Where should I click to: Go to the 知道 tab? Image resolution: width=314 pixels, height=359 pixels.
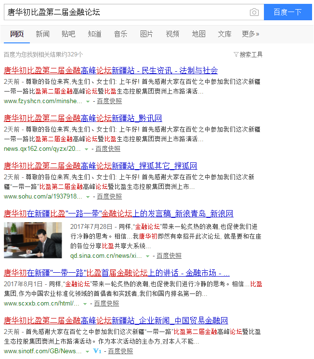coord(94,34)
